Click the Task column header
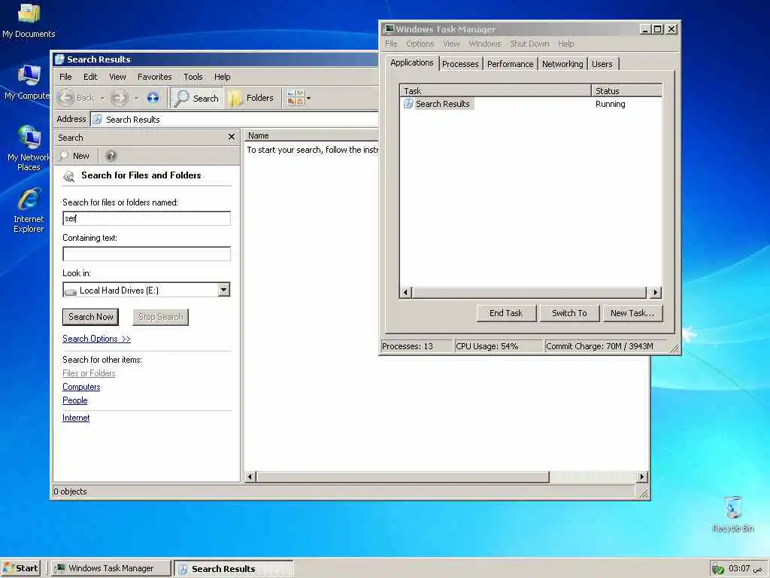Viewport: 770px width, 578px height. (496, 91)
